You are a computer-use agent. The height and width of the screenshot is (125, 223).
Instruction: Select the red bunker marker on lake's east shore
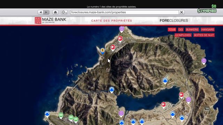pos(181,95)
